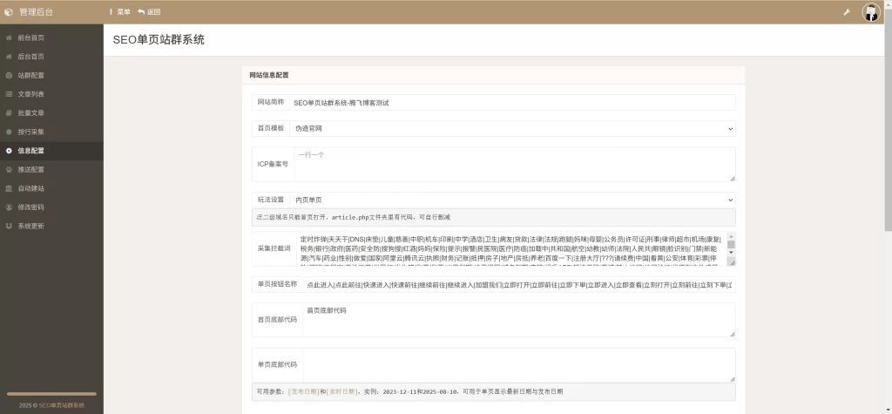Click the magnet icon beside 系统更新

[x=9, y=226]
